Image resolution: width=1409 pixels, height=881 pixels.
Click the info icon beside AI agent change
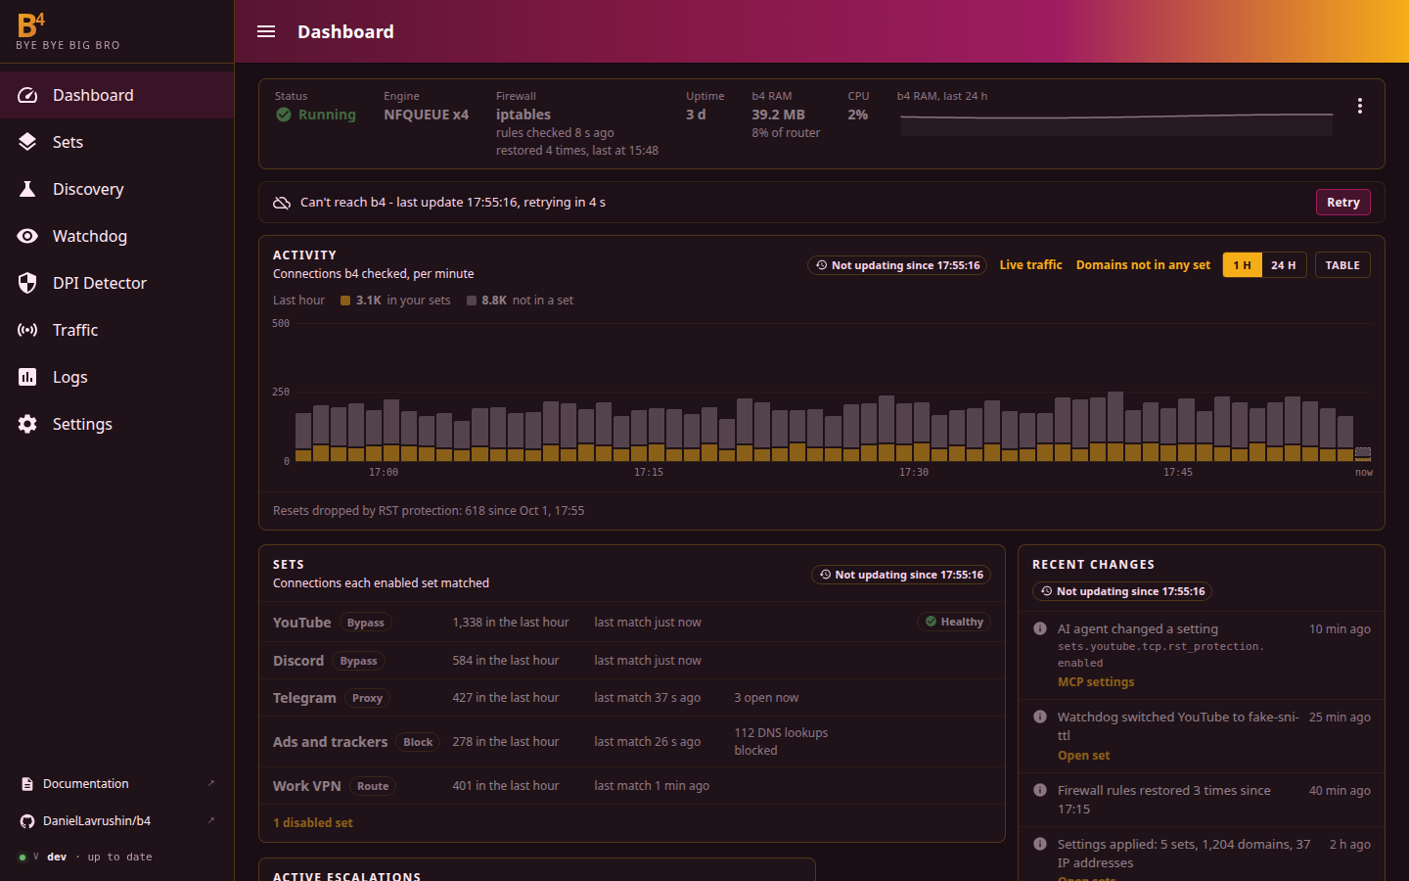pyautogui.click(x=1040, y=628)
